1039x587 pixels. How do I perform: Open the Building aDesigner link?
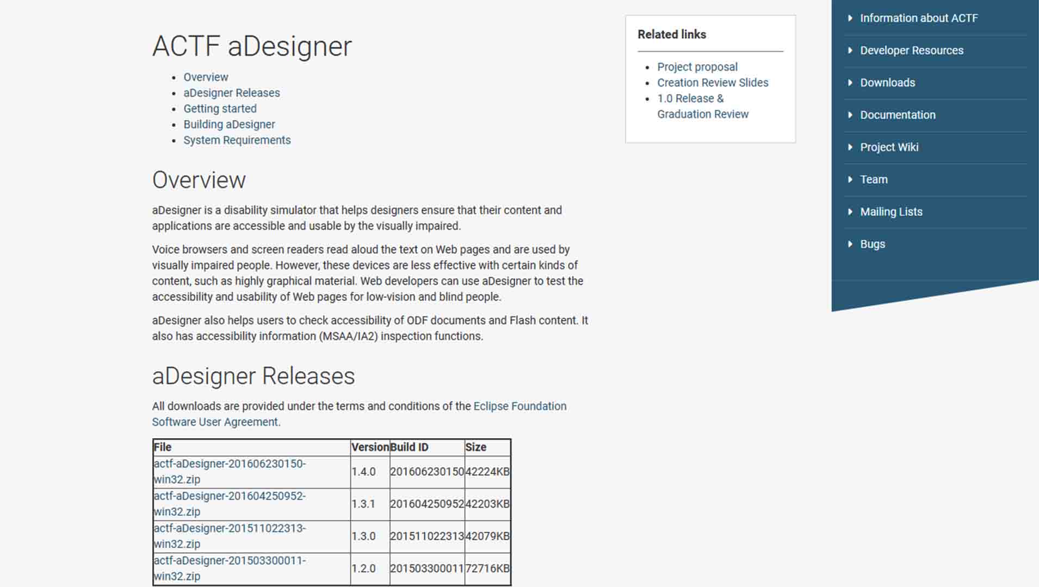tap(229, 124)
